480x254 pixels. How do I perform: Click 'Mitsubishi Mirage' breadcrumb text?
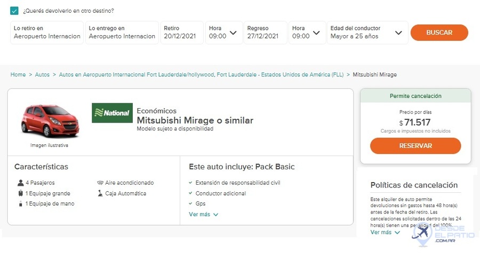pyautogui.click(x=375, y=75)
